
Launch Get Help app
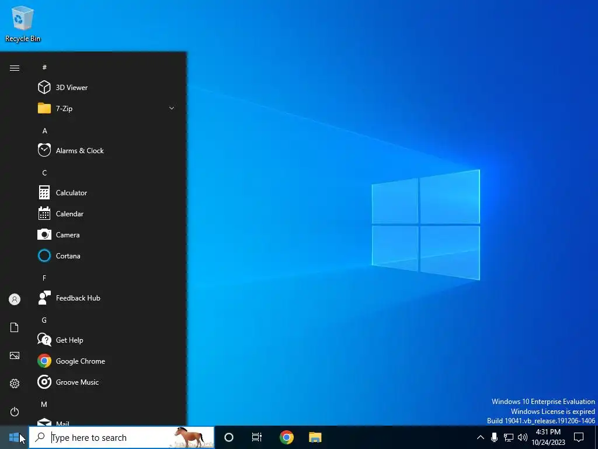pos(107,340)
